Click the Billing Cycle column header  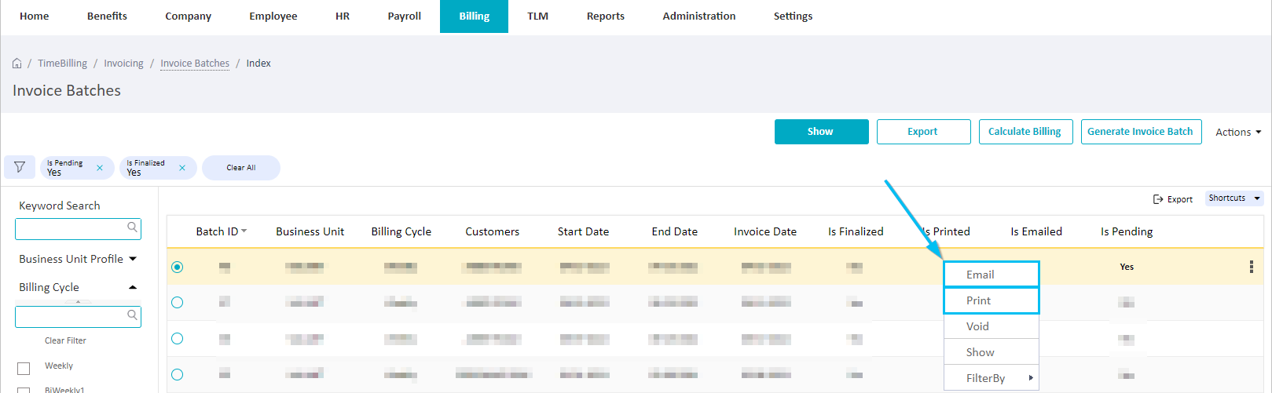point(401,231)
